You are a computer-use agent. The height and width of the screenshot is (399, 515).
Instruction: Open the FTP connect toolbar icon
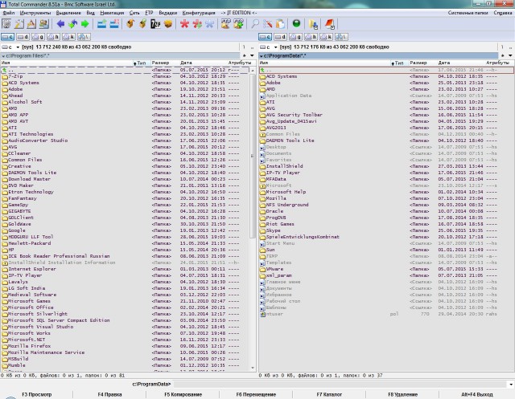(x=226, y=24)
